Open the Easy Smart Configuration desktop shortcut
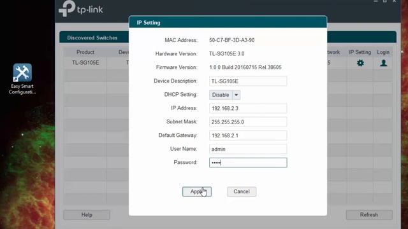This screenshot has height=229, width=408. coord(22,79)
